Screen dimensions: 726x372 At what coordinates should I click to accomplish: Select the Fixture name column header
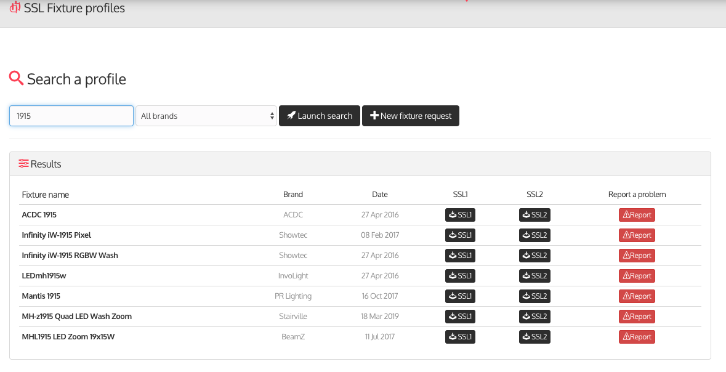[46, 195]
